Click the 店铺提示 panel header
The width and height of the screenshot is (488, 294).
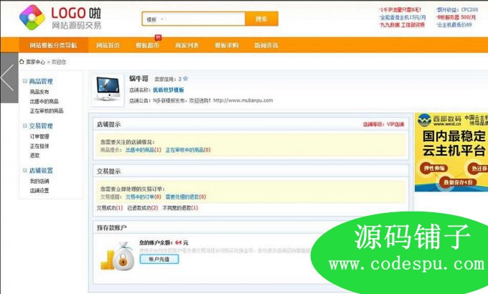251,124
